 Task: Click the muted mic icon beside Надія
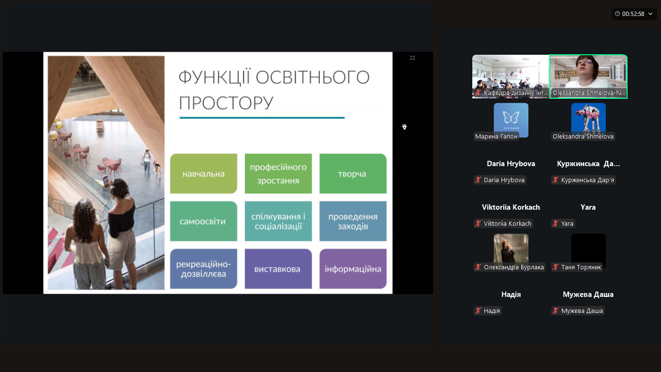pos(478,311)
